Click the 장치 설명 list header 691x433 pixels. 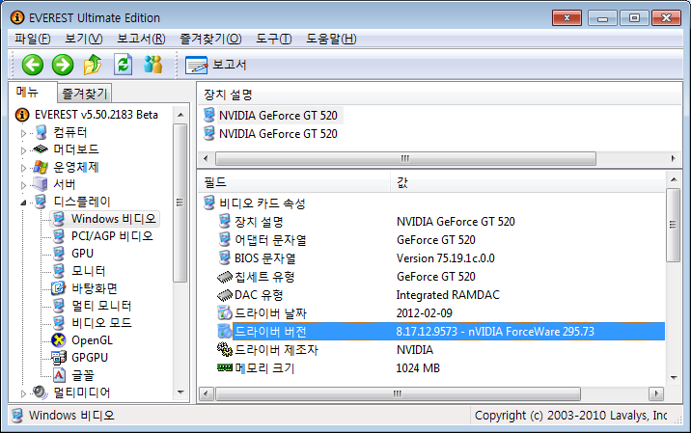coord(439,95)
